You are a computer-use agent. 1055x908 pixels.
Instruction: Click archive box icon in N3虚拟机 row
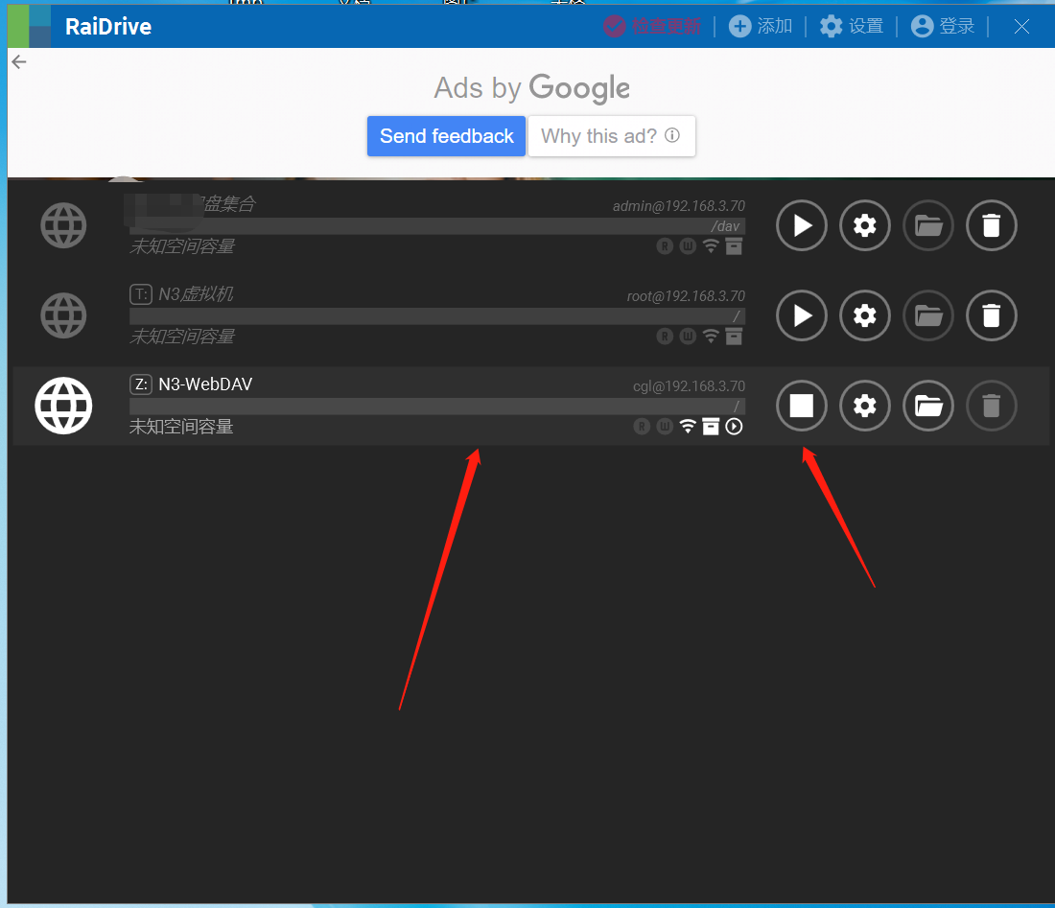[x=734, y=337]
